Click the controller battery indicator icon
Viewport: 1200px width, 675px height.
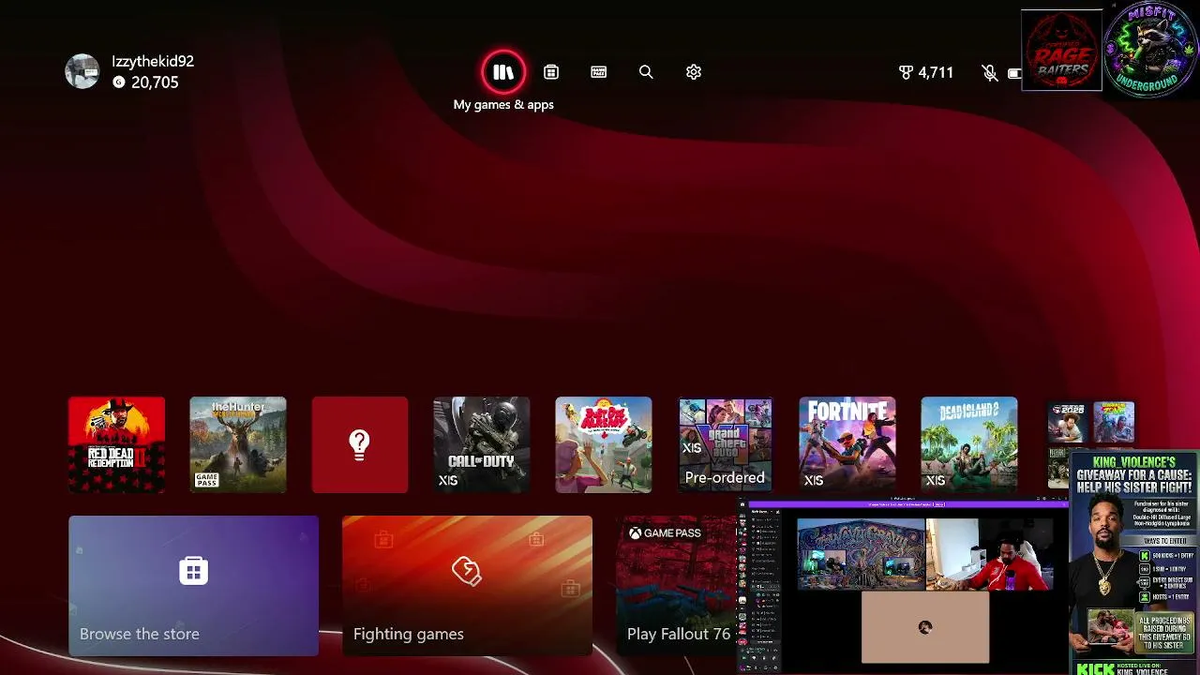[x=1013, y=73]
